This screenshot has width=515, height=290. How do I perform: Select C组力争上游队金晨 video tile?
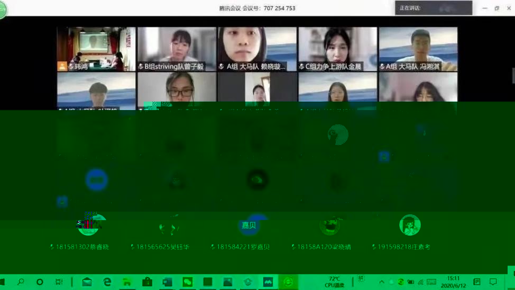[x=338, y=49]
